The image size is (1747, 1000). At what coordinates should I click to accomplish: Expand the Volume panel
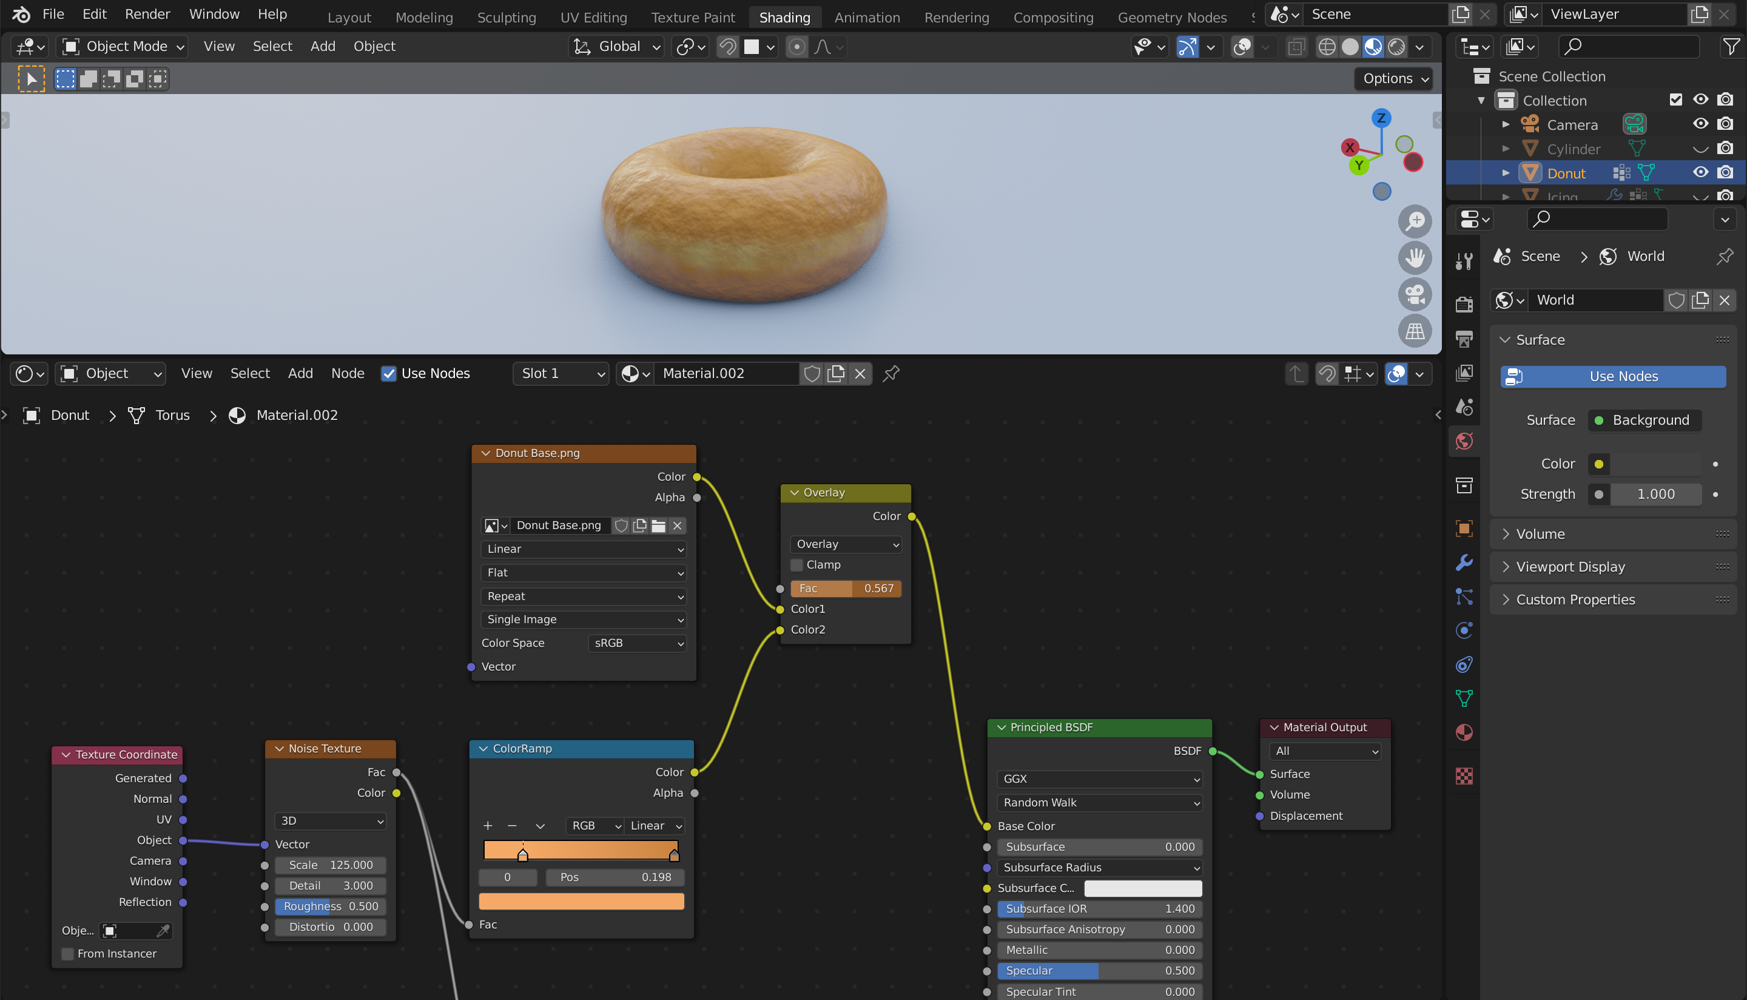point(1540,533)
